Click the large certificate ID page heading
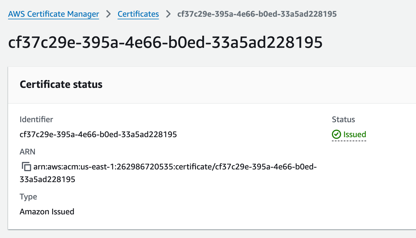 coord(165,42)
